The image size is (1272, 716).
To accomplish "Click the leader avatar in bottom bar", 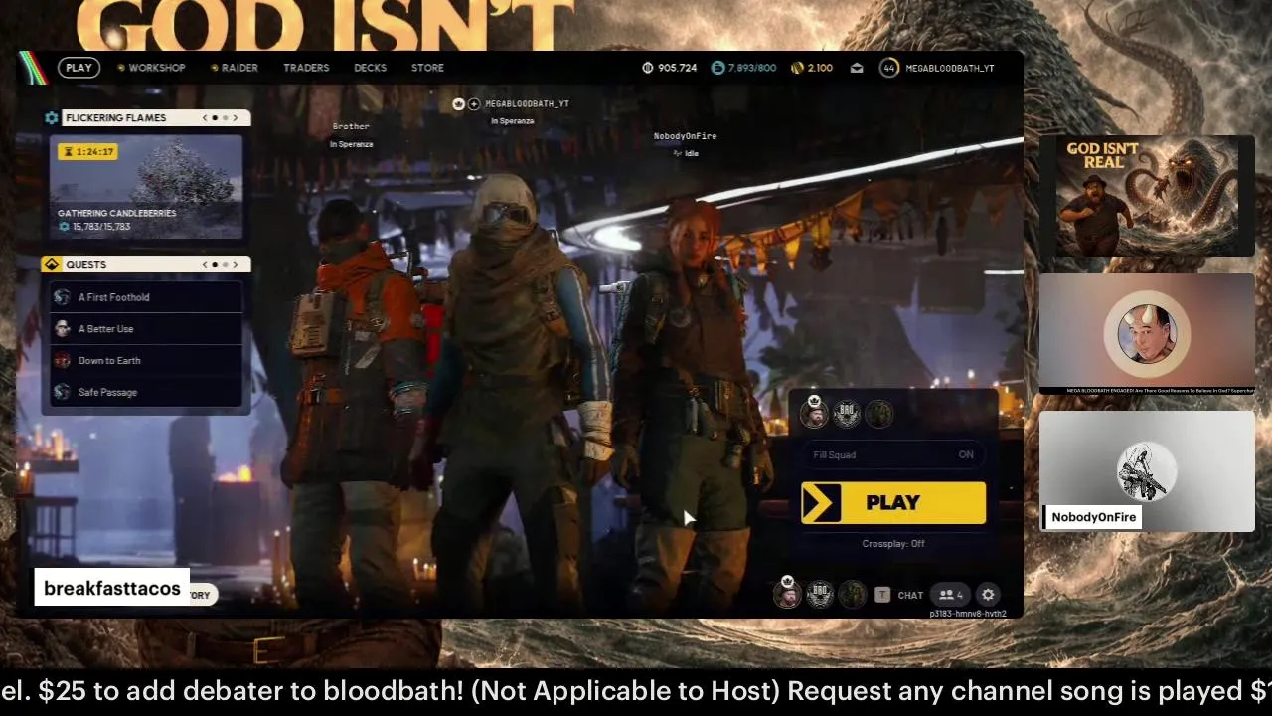I will 787,594.
